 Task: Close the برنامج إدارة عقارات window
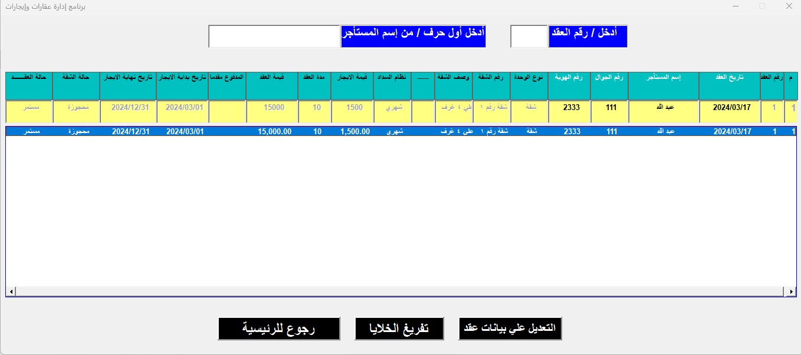tap(789, 6)
